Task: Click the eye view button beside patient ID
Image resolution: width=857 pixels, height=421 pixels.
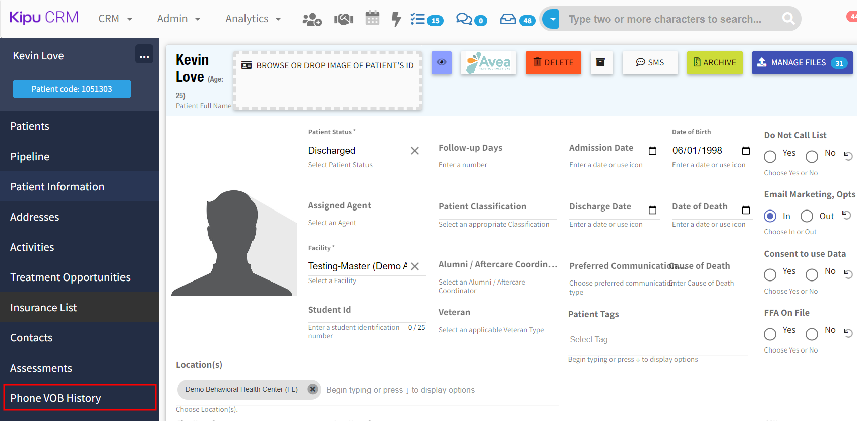Action: (x=442, y=62)
